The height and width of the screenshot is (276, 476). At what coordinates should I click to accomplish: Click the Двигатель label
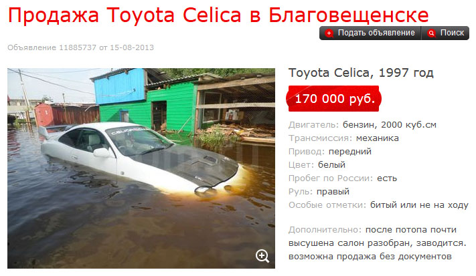pyautogui.click(x=313, y=124)
